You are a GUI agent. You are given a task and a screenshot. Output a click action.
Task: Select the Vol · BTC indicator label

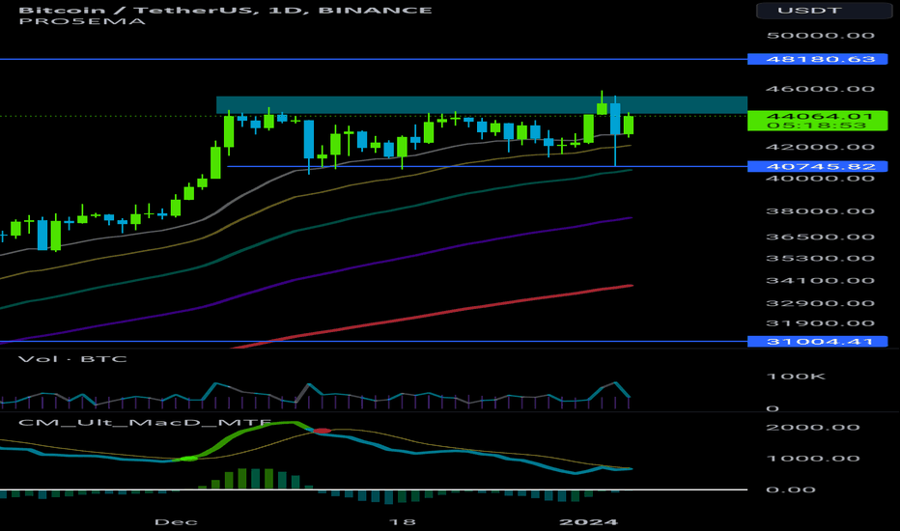72,359
